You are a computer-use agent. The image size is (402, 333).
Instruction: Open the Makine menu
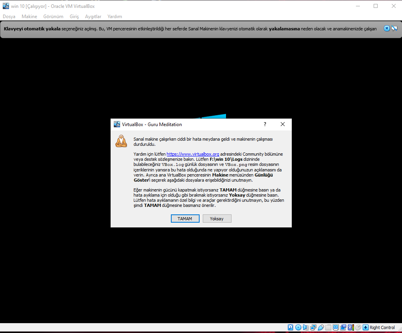pos(29,17)
